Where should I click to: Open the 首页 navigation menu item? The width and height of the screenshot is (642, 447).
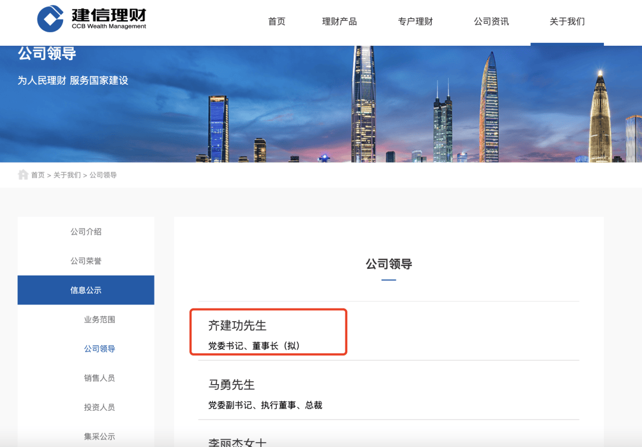pyautogui.click(x=277, y=22)
